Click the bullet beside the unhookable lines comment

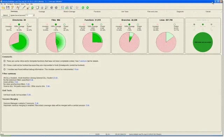point(5,65)
